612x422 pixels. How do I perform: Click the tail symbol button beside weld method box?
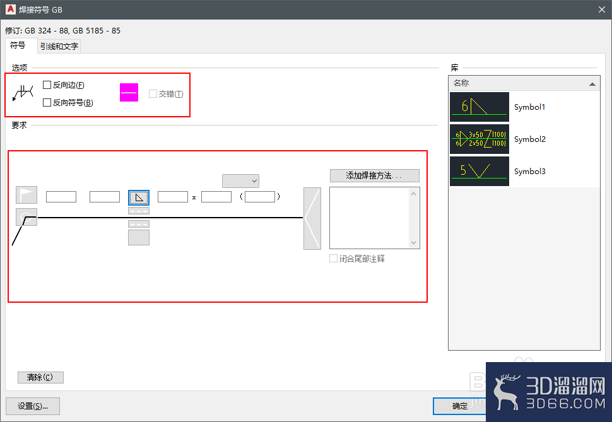tap(312, 218)
